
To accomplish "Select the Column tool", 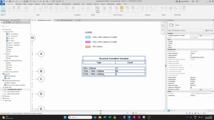I will pyautogui.click(x=35, y=9).
